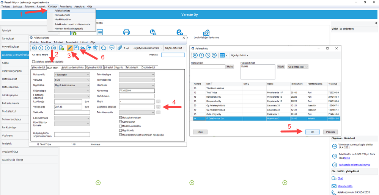This screenshot has height=195, width=379.
Task: Open attachments via paperclip icon
Action: pyautogui.click(x=120, y=48)
